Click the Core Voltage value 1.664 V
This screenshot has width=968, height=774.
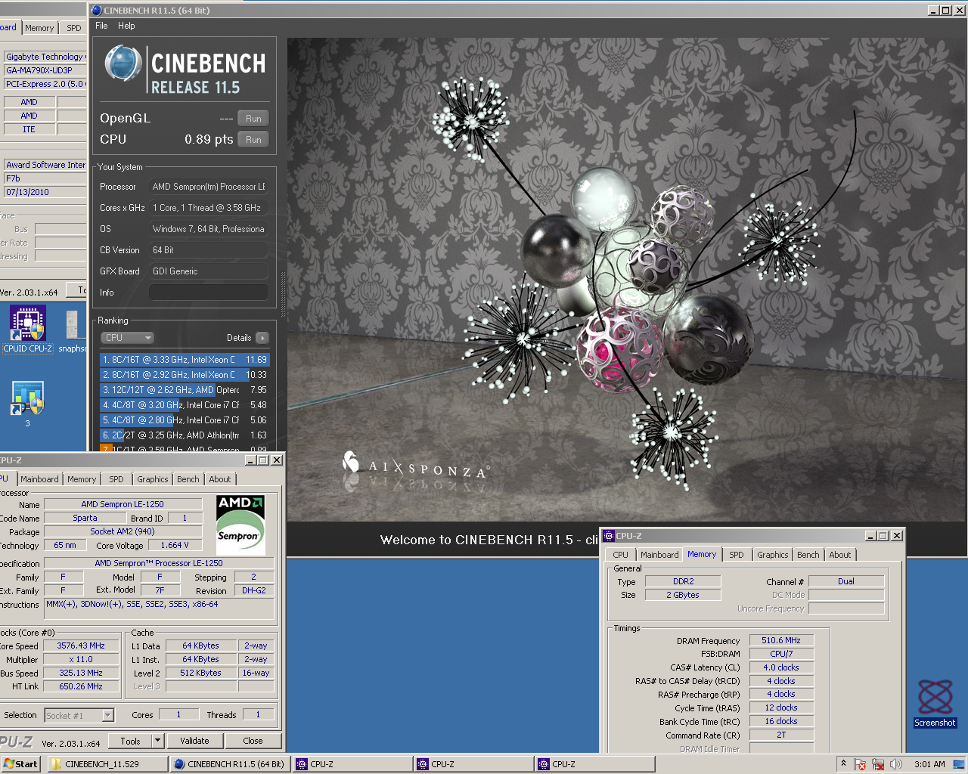tap(175, 545)
